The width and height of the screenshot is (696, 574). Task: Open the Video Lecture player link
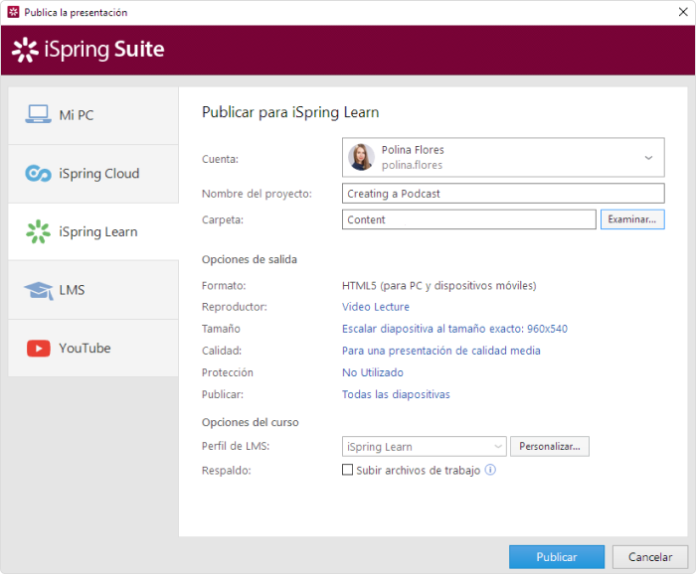tap(376, 307)
